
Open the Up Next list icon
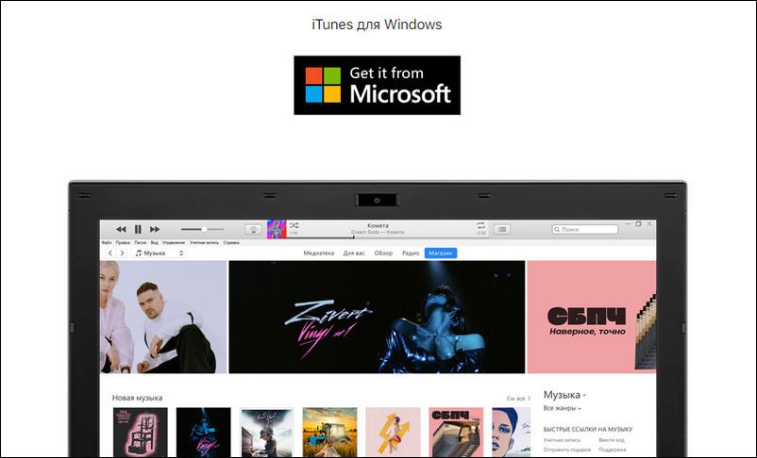502,229
